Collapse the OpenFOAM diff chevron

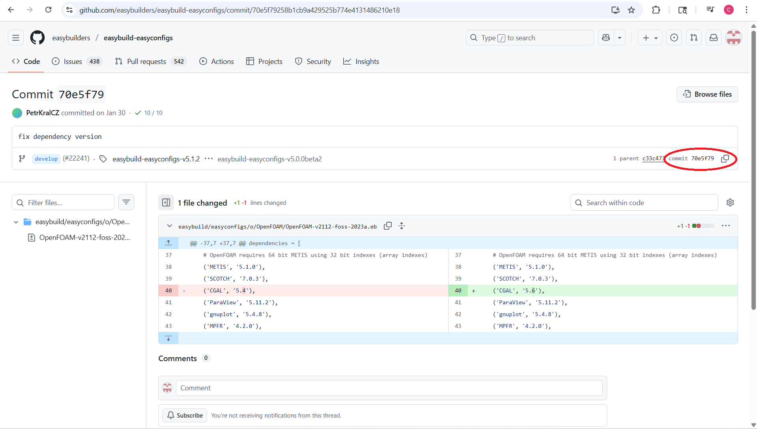(169, 226)
